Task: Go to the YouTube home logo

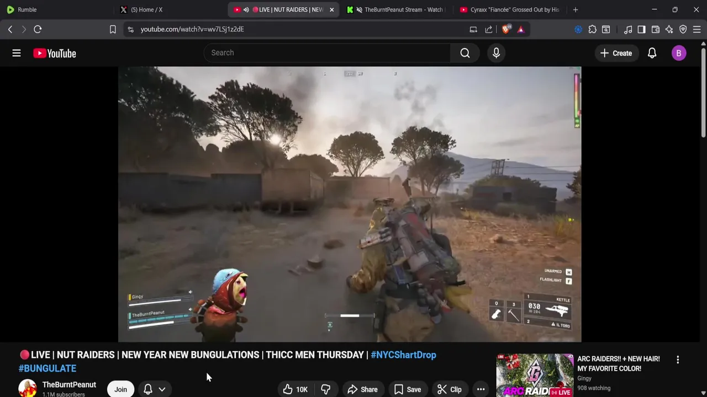Action: click(54, 53)
